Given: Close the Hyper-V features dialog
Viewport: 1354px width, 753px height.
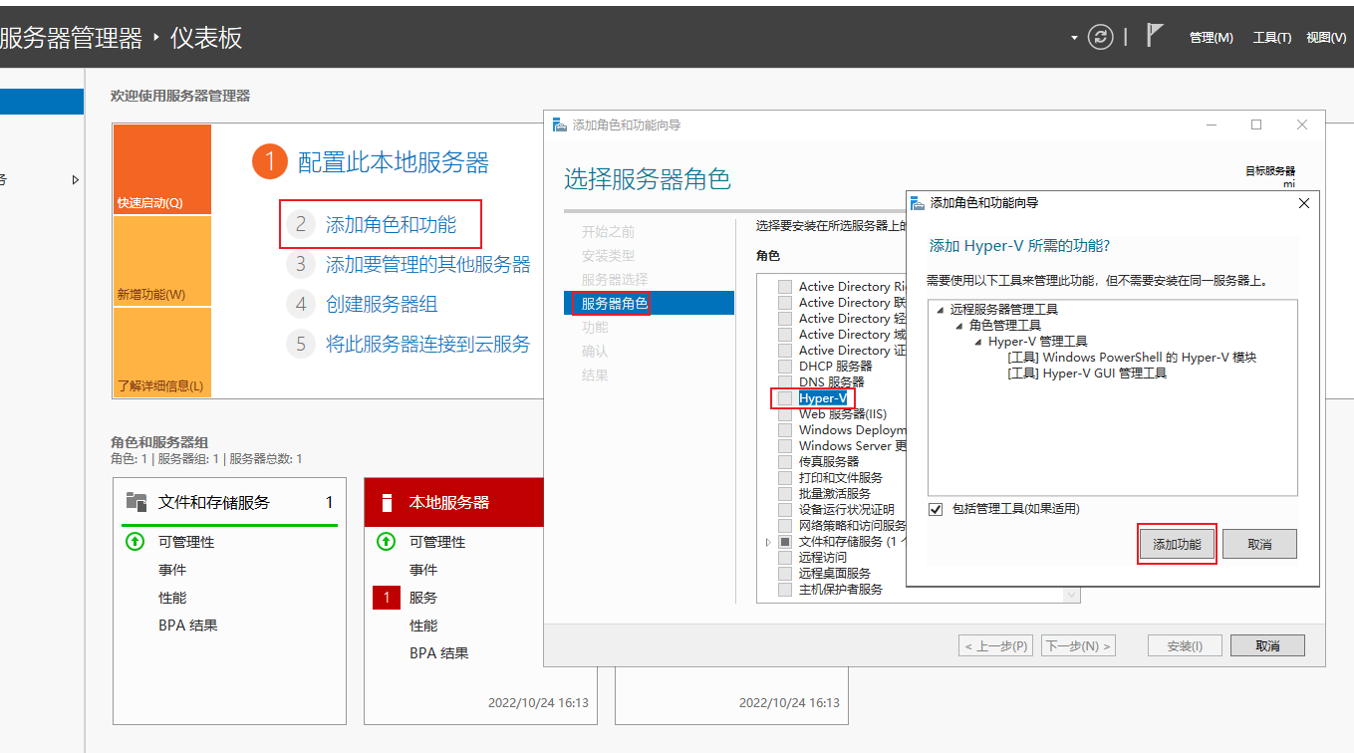Looking at the screenshot, I should [x=1304, y=202].
